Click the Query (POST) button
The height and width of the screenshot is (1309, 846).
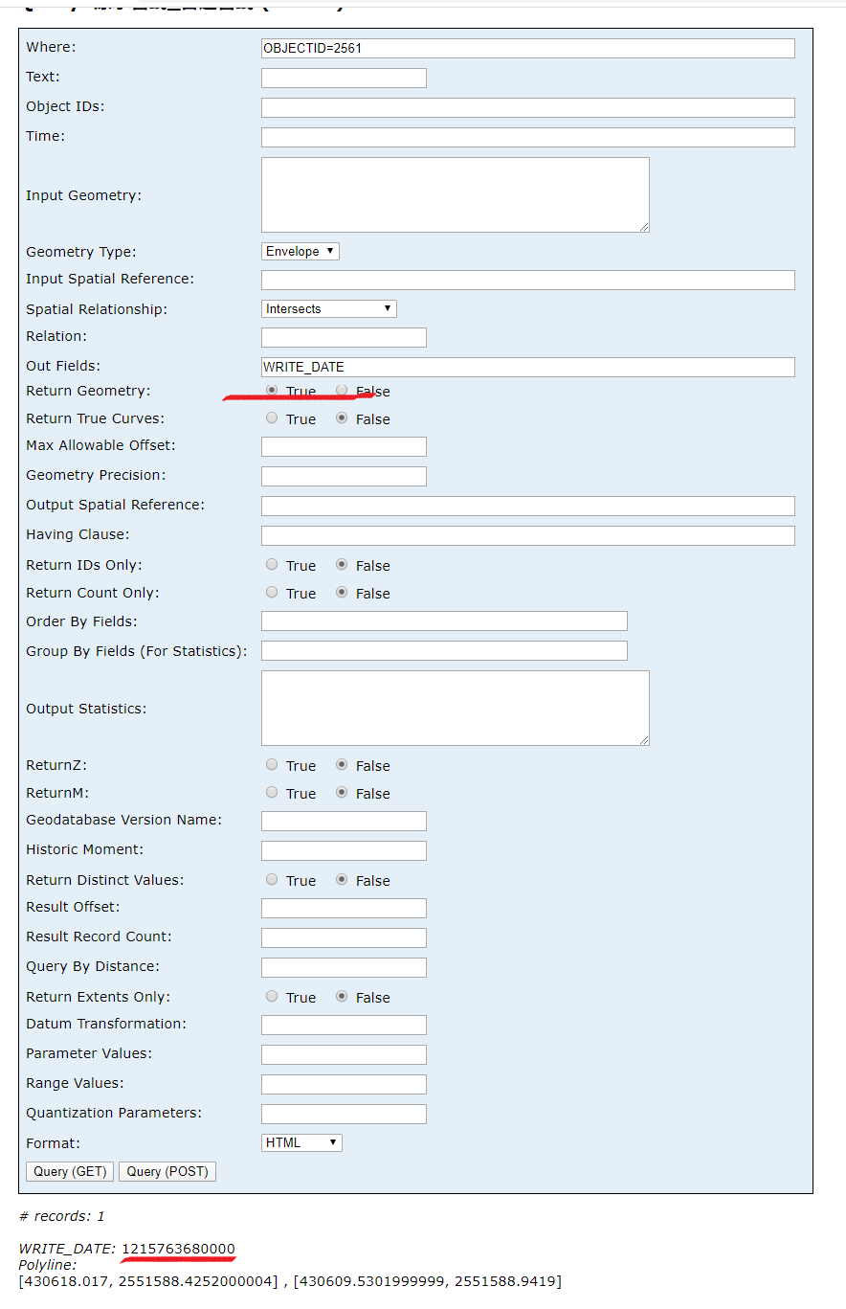pos(167,1171)
